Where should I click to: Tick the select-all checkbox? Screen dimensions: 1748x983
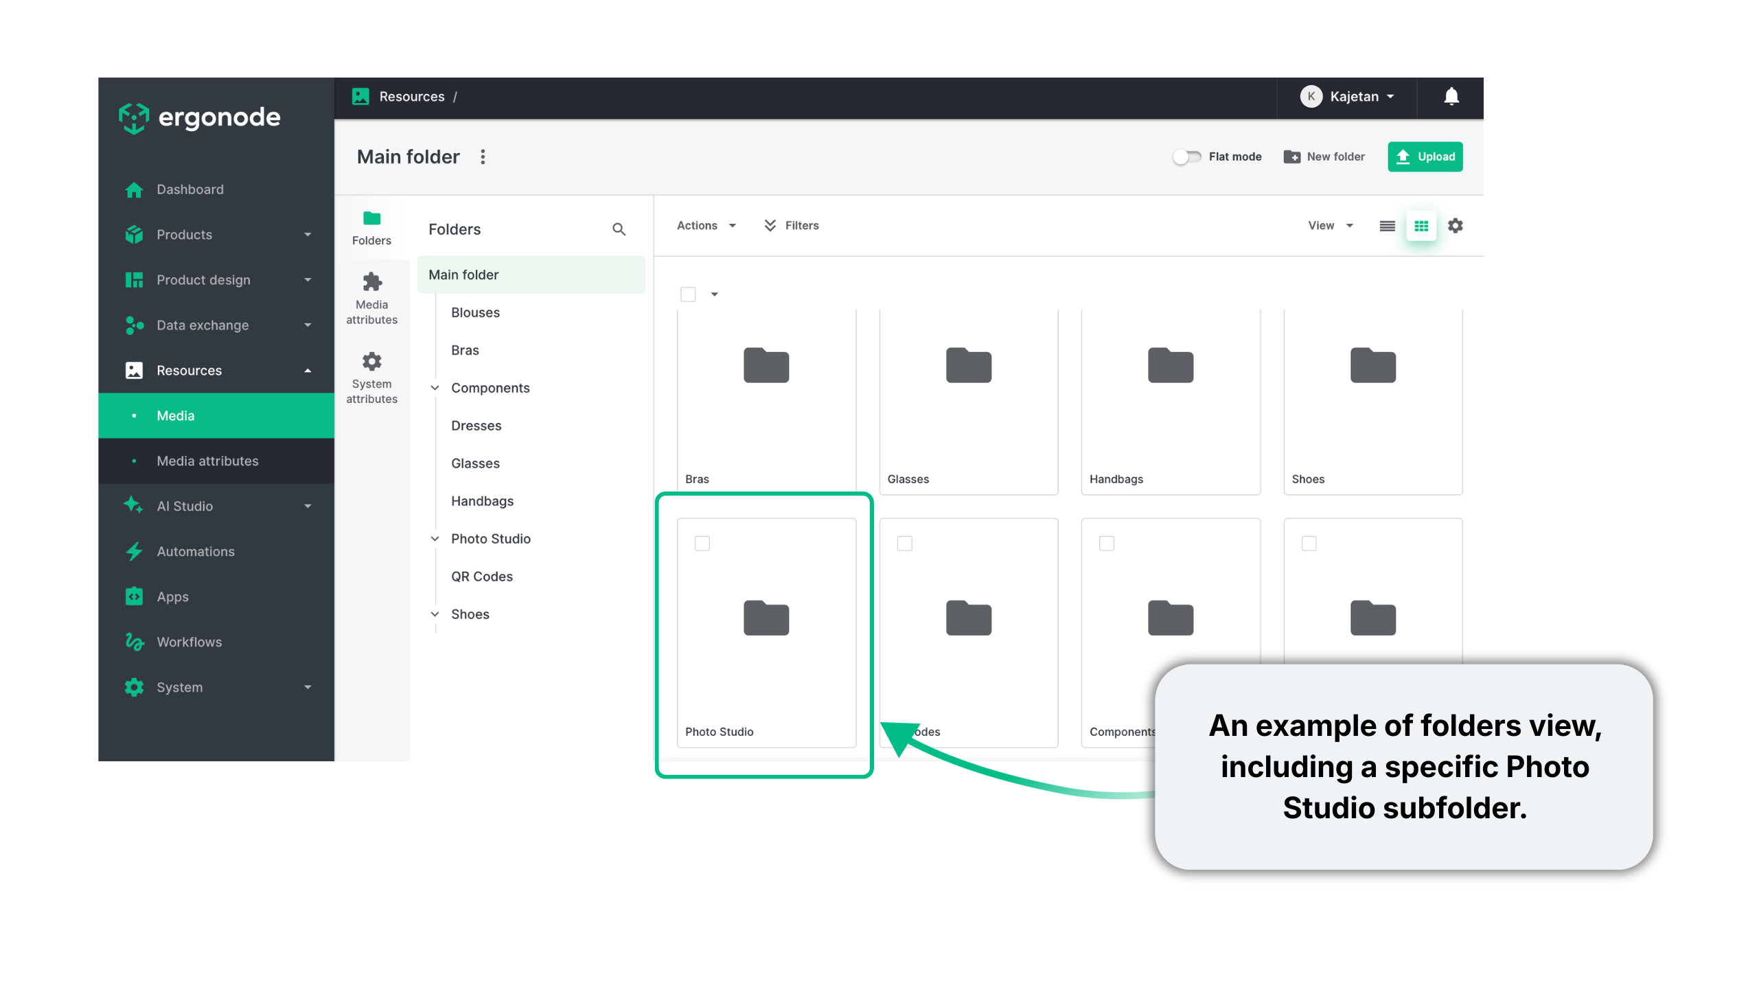688,294
